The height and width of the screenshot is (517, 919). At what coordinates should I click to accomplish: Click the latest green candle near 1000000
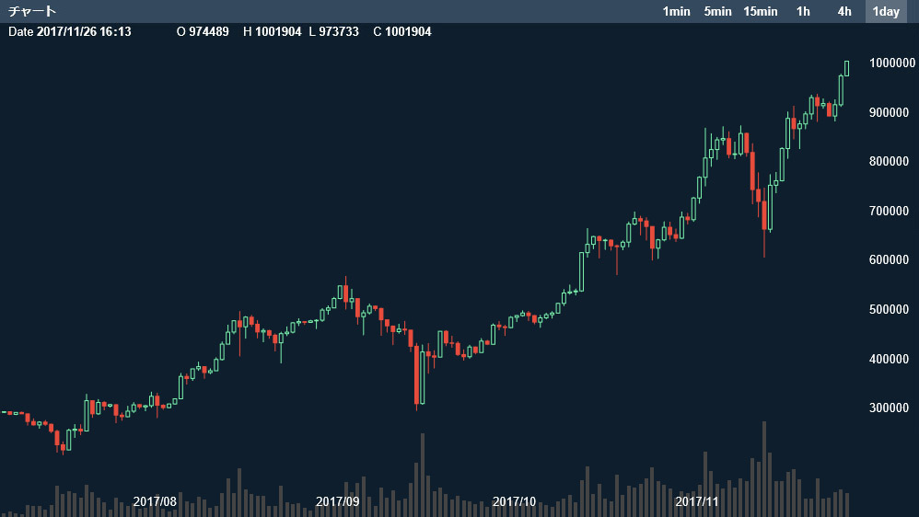click(846, 68)
